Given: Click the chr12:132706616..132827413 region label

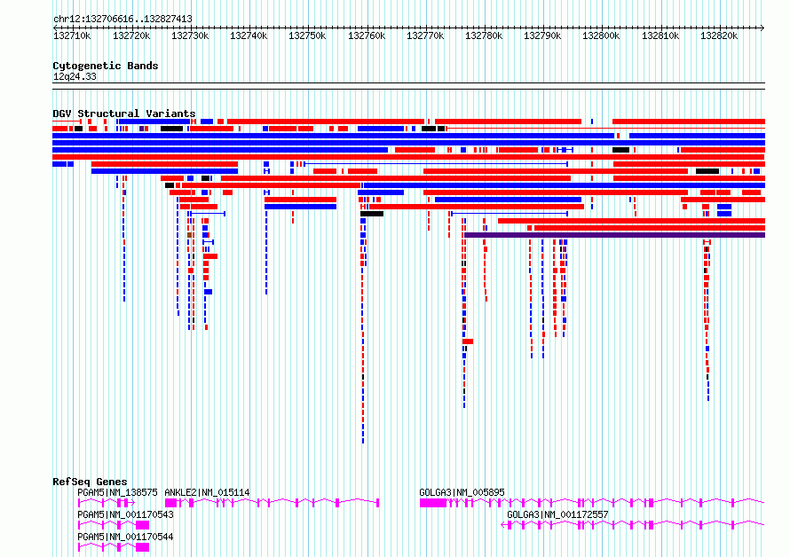Looking at the screenshot, I should [122, 19].
